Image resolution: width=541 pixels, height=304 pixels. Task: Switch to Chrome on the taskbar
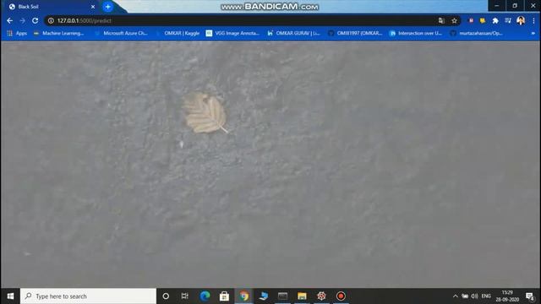tap(244, 296)
